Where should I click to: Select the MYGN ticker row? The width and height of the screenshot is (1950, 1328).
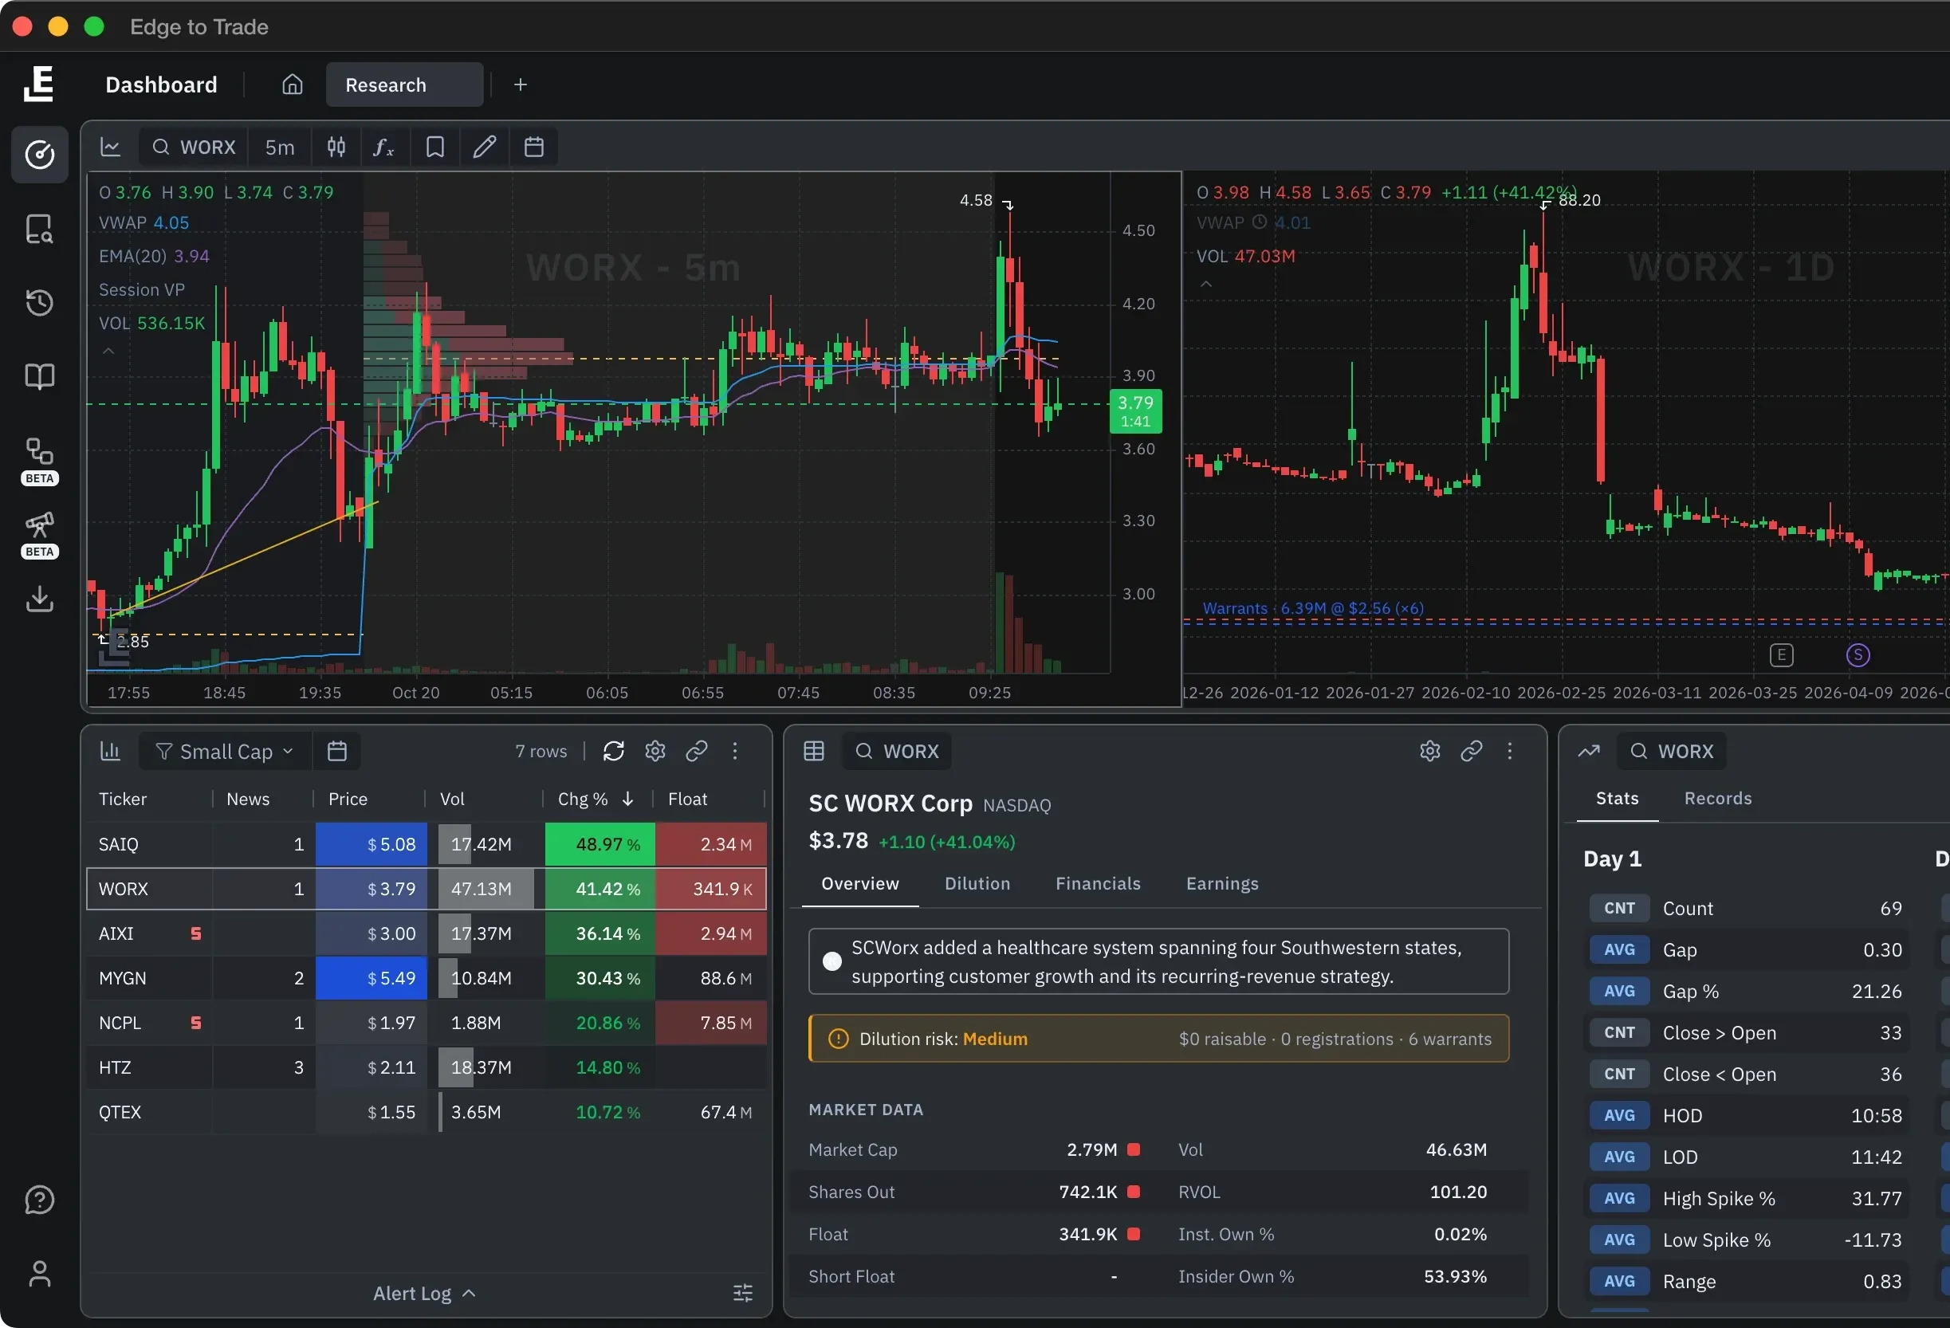pyautogui.click(x=427, y=978)
